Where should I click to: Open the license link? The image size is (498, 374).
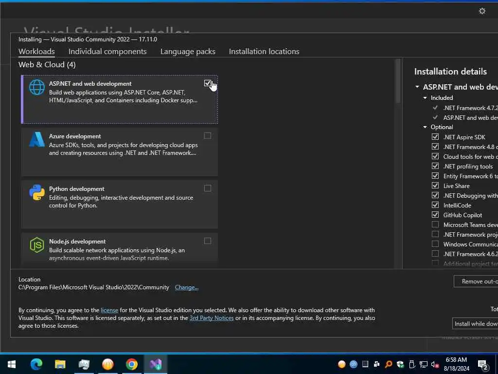coord(109,310)
